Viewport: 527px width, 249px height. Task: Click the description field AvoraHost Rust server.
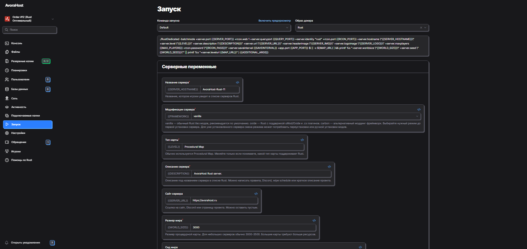click(261, 174)
